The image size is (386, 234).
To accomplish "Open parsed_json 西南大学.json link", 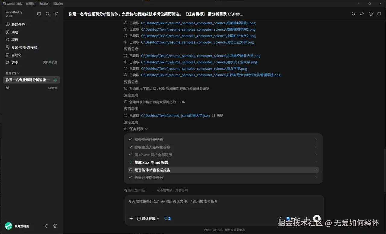I will (175, 116).
